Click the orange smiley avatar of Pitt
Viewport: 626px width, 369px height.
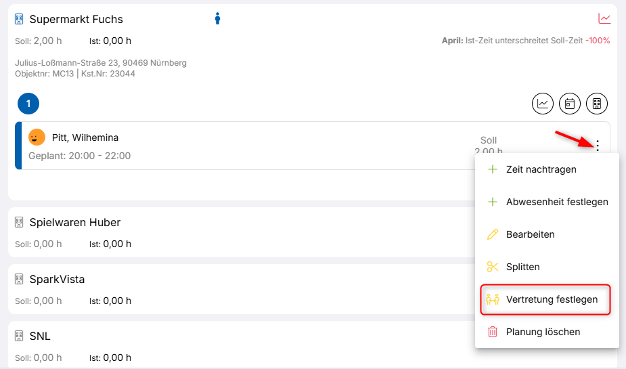[x=37, y=137]
